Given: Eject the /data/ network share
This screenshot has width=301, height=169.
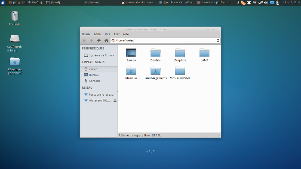Looking at the screenshot, I should click(x=115, y=100).
